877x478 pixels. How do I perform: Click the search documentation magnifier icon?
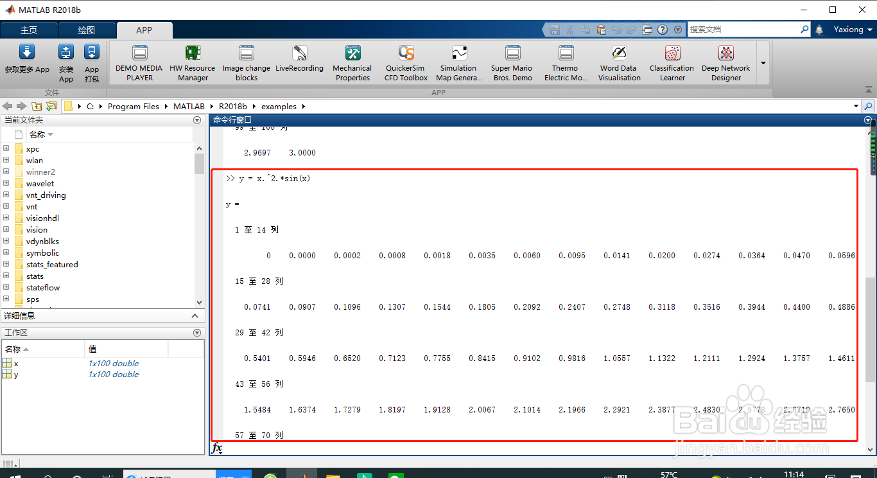pyautogui.click(x=805, y=30)
